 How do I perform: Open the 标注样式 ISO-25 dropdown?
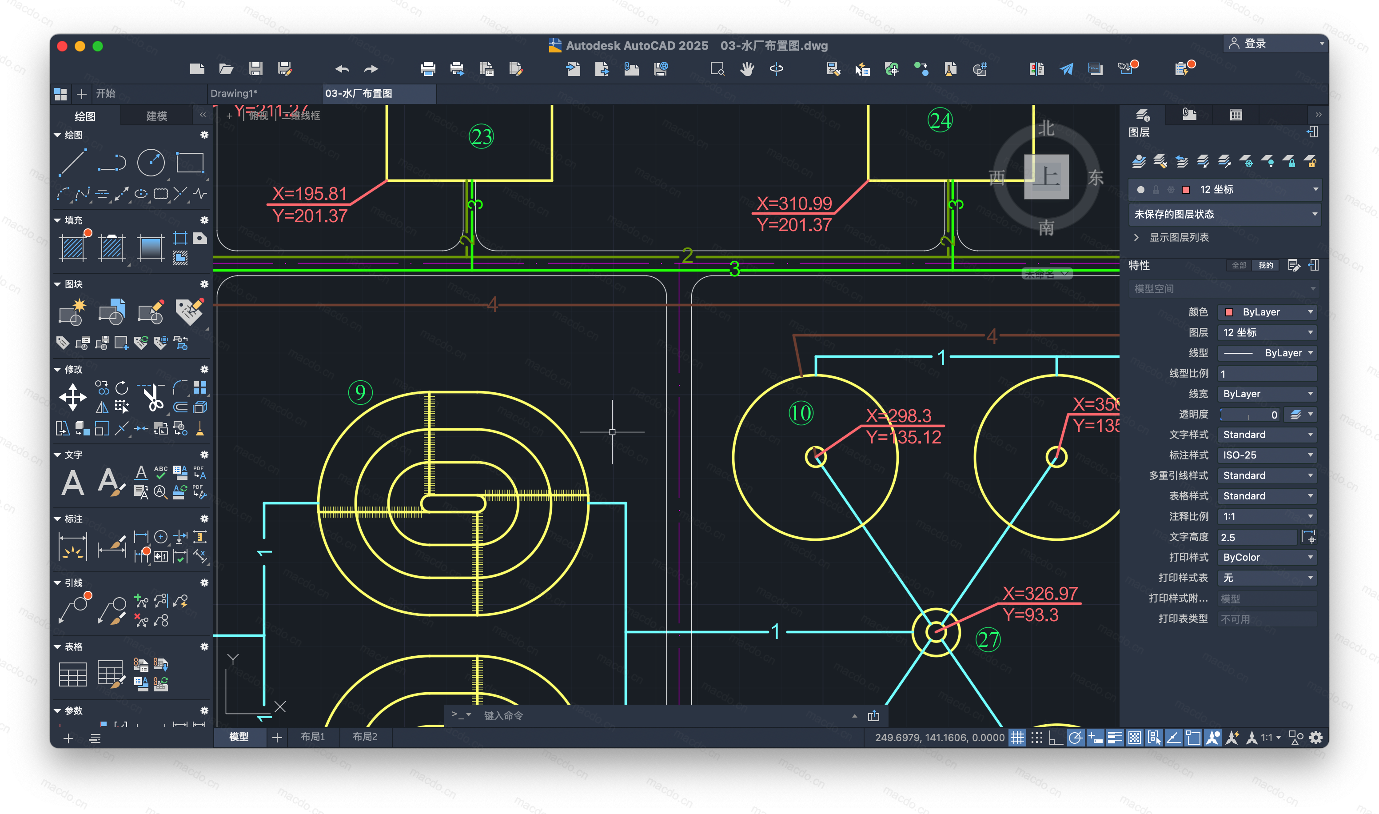(1267, 455)
